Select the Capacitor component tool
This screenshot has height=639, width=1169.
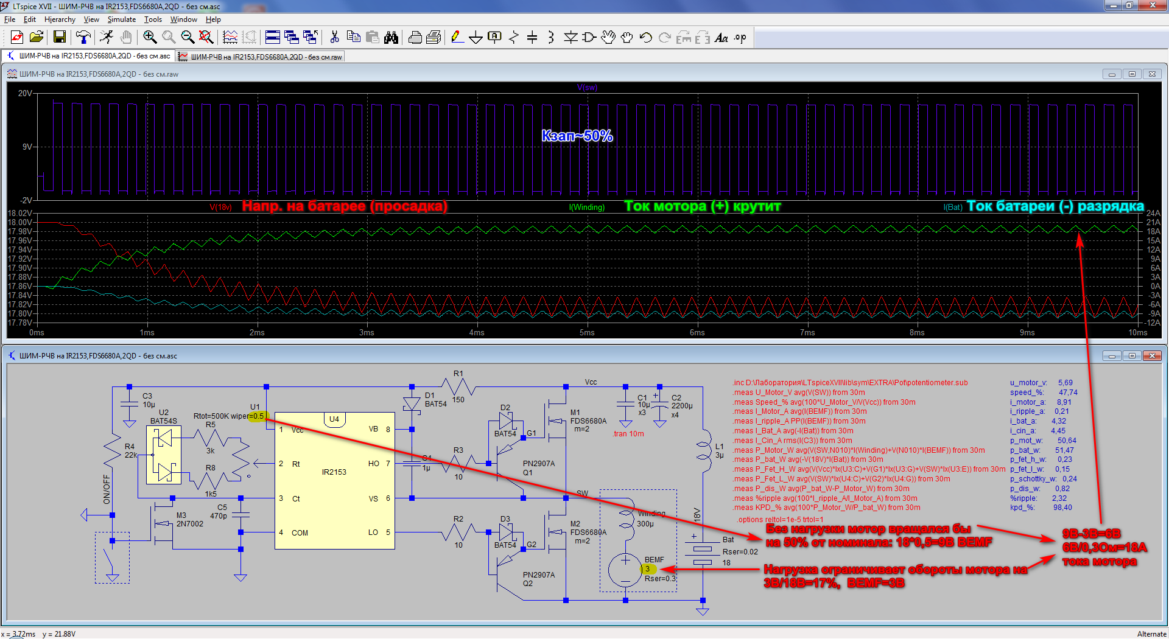click(532, 38)
